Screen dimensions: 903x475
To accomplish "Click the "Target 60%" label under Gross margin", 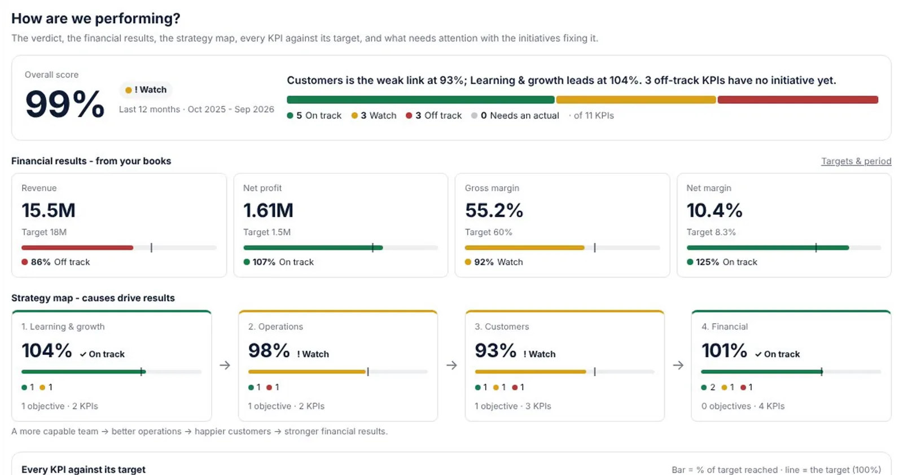I will 489,232.
